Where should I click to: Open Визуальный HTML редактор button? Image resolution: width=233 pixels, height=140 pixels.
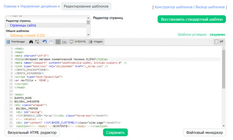tap(32, 132)
